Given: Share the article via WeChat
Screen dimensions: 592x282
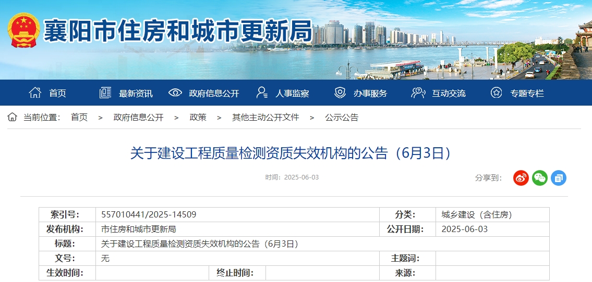Looking at the screenshot, I should click(539, 178).
